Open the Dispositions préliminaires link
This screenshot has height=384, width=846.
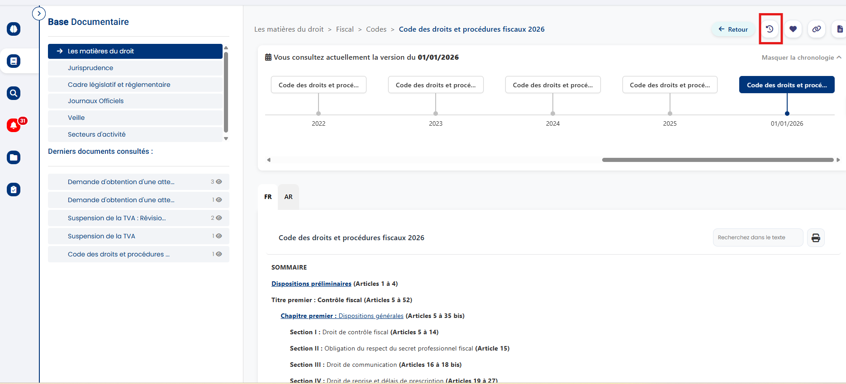311,284
